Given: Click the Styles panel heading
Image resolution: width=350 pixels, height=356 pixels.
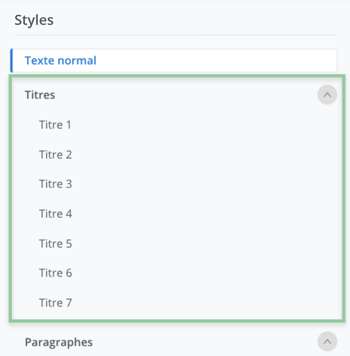Looking at the screenshot, I should [34, 20].
